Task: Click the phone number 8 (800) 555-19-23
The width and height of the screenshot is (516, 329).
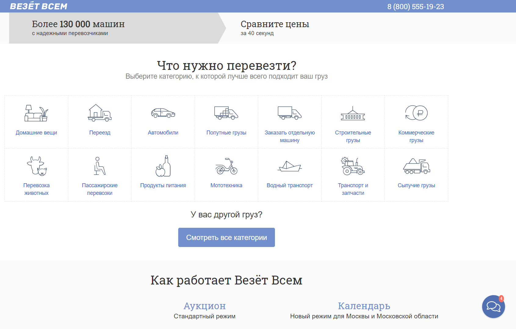Action: [416, 7]
